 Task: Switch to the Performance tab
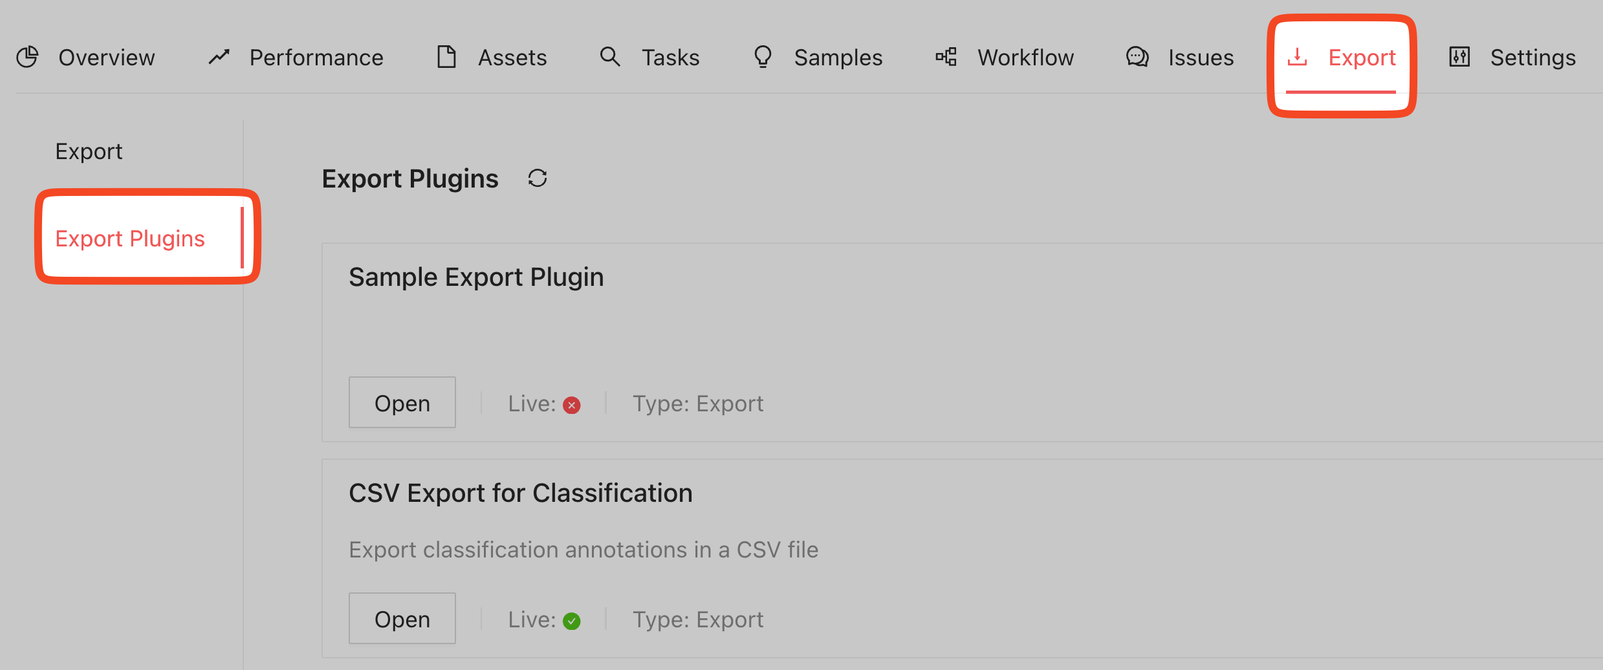click(316, 58)
